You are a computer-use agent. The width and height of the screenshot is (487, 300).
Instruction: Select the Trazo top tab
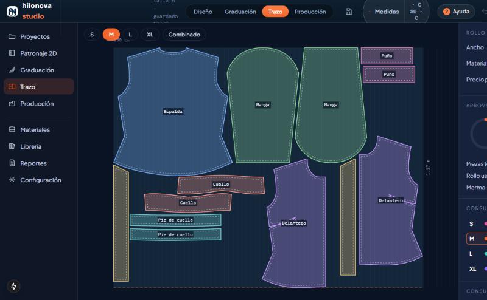(275, 12)
